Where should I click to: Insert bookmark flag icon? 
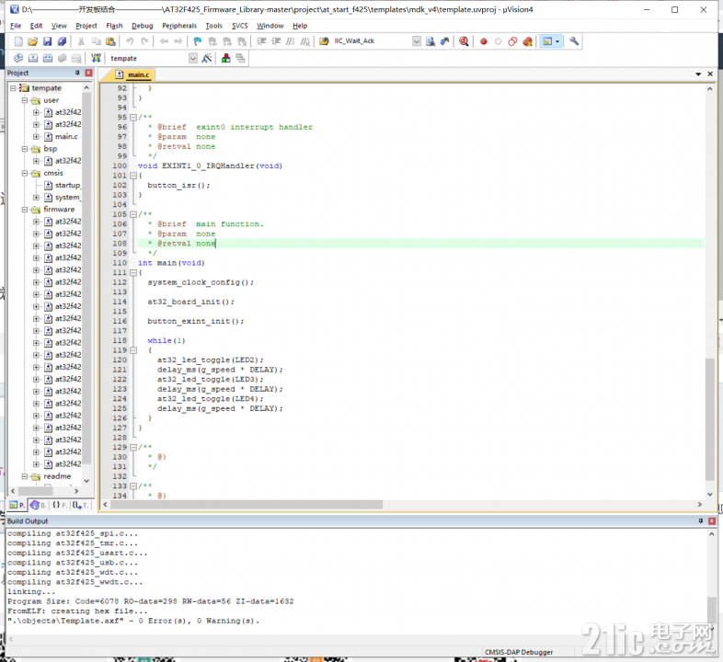[x=198, y=41]
